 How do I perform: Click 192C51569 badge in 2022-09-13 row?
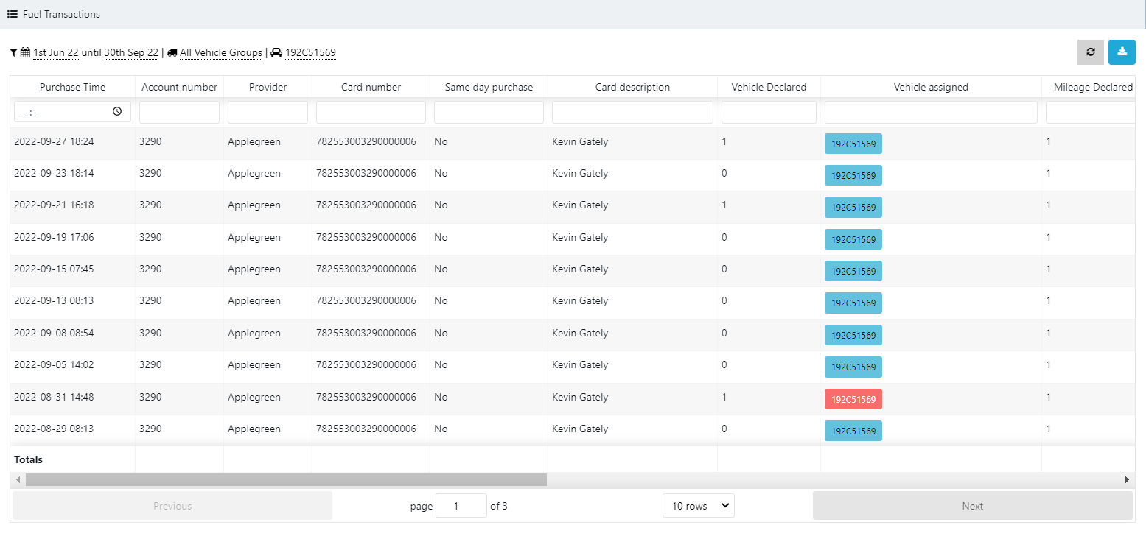point(853,303)
